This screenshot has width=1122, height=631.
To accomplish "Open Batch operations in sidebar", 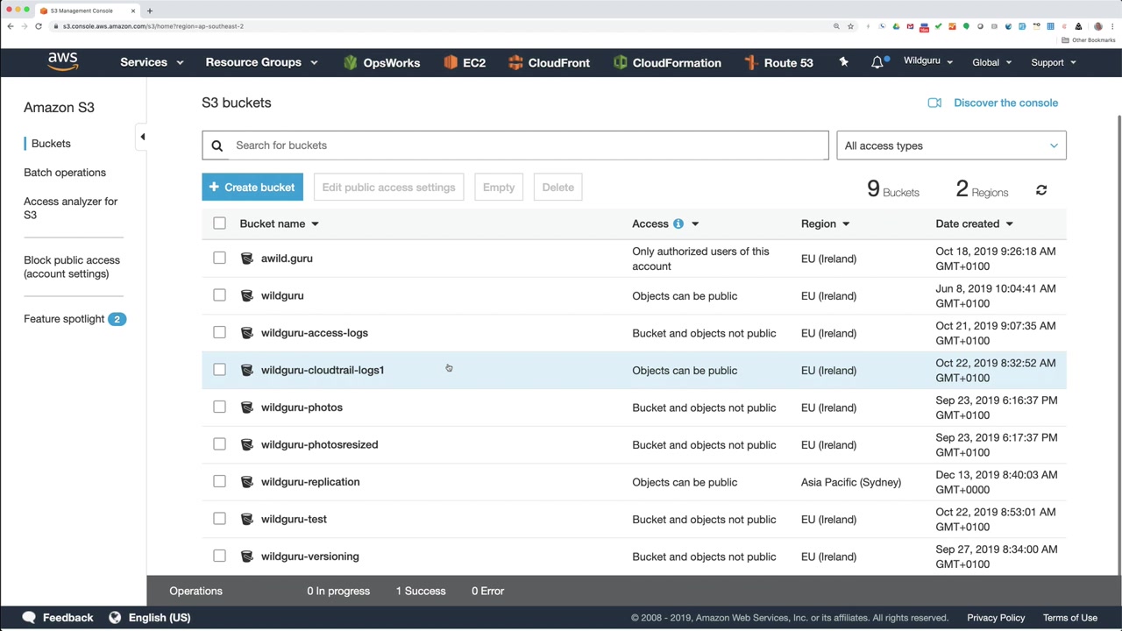I will (65, 173).
